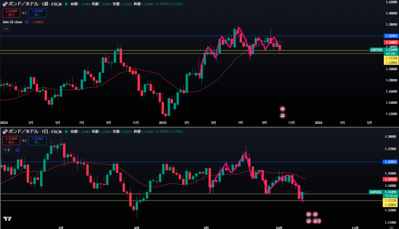
Task: Click the leftmost US flag event on daily chart
Action: 309,221
